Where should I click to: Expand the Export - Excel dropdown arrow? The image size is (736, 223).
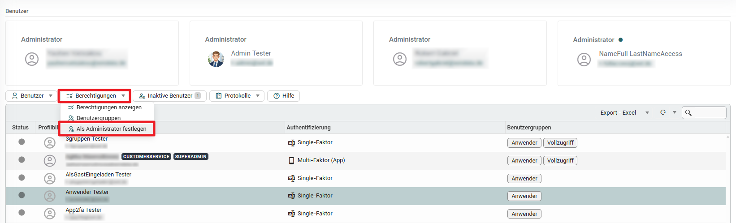coord(647,113)
